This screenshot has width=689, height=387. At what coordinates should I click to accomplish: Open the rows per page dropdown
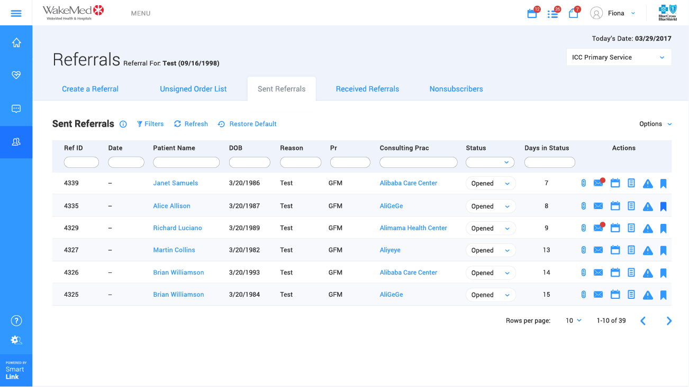click(574, 320)
